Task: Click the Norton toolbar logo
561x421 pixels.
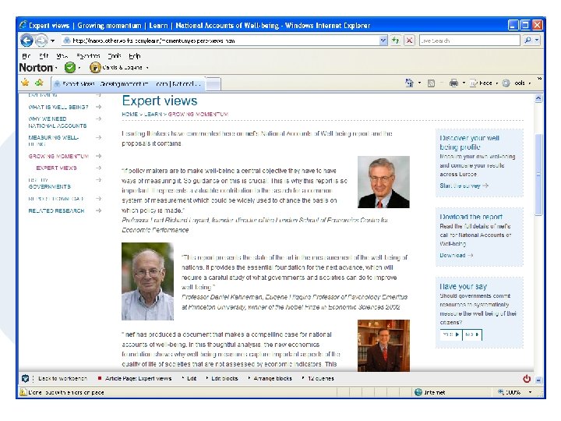Action: 36,67
